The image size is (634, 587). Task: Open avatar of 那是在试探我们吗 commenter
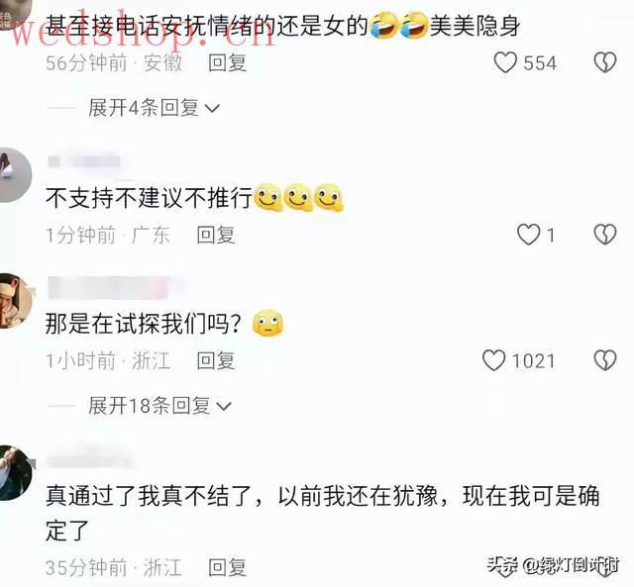point(16,301)
